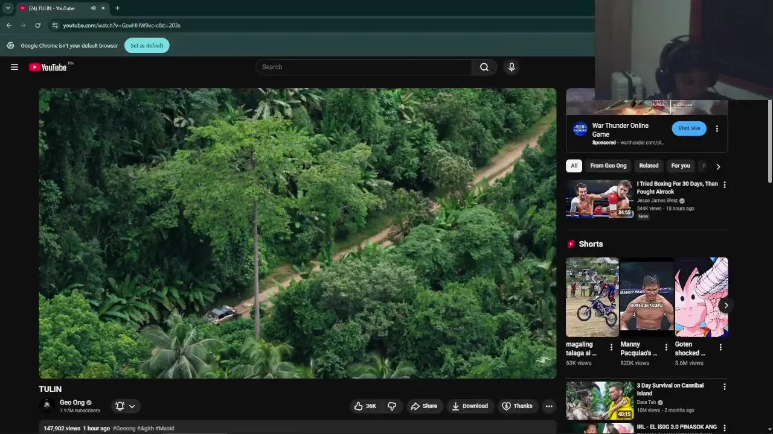
Task: Open the Goten shocked short
Action: (x=701, y=297)
